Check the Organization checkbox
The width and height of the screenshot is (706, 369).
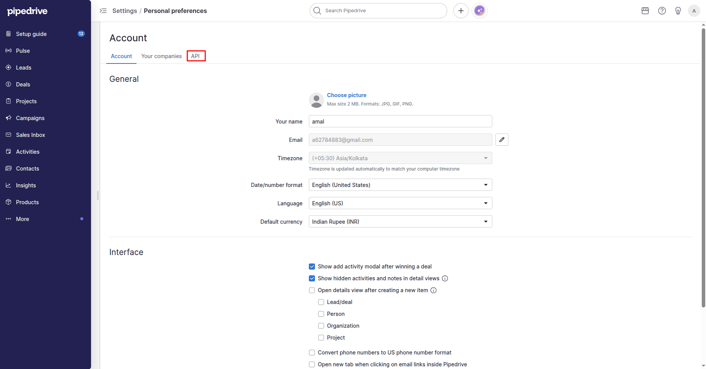[x=321, y=326]
